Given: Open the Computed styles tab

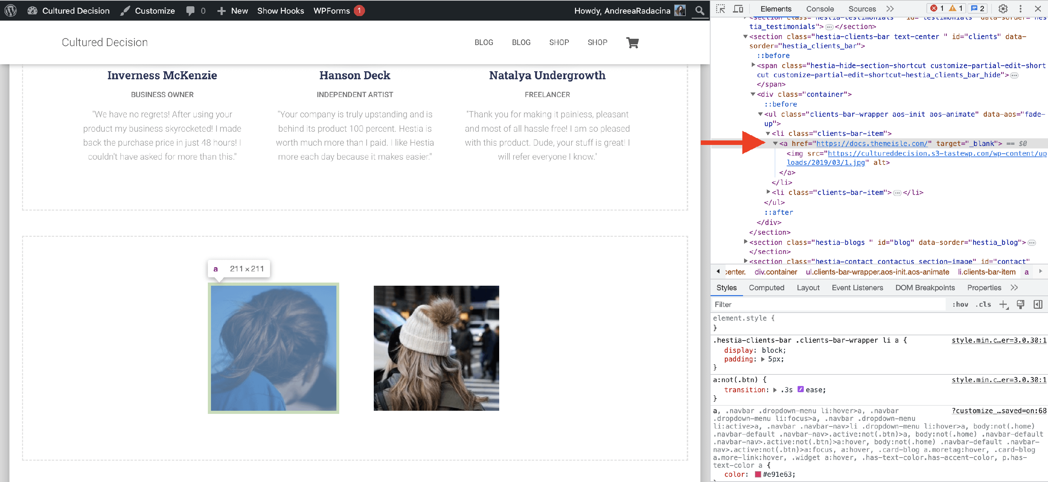Looking at the screenshot, I should [766, 287].
